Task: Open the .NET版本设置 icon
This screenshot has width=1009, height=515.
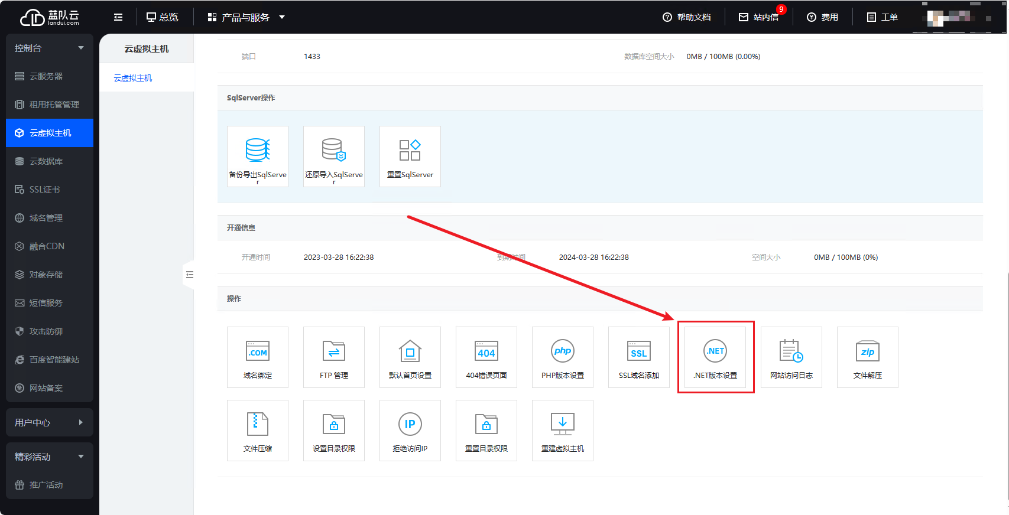Action: pos(715,357)
